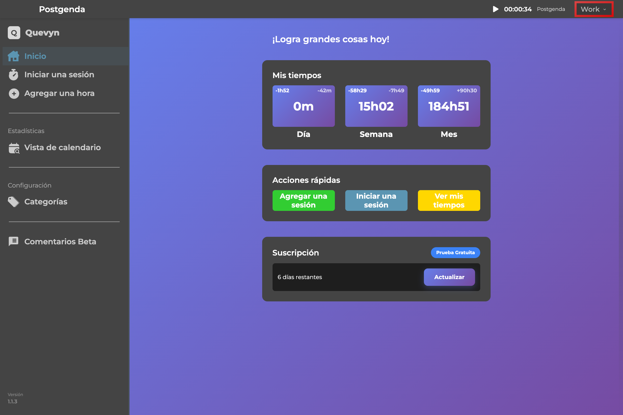Click the timer value 00:00:34
The image size is (623, 415).
coord(518,9)
